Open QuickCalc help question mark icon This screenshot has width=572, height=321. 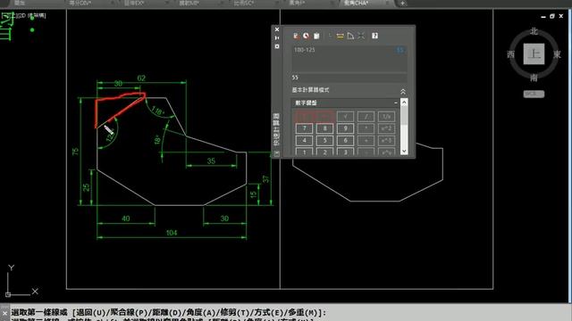tap(374, 36)
